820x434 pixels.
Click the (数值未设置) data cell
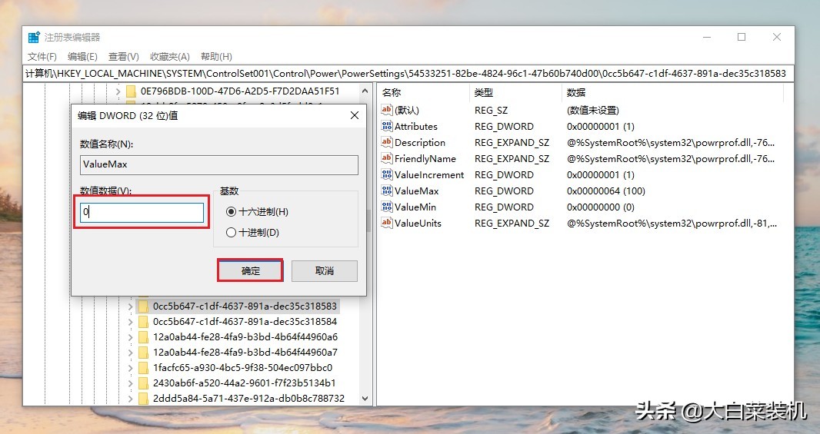click(x=592, y=110)
